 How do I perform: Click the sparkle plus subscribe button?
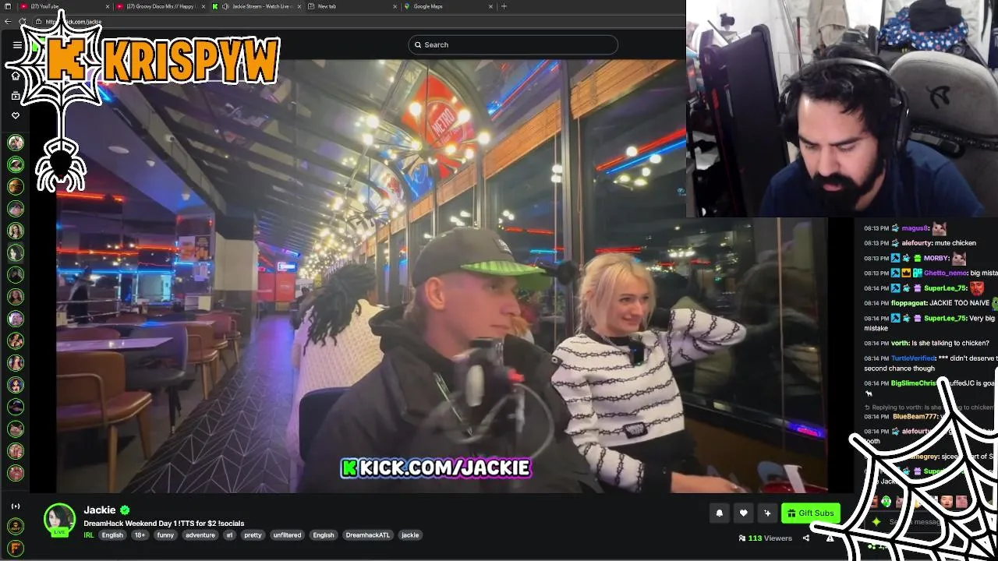click(767, 513)
